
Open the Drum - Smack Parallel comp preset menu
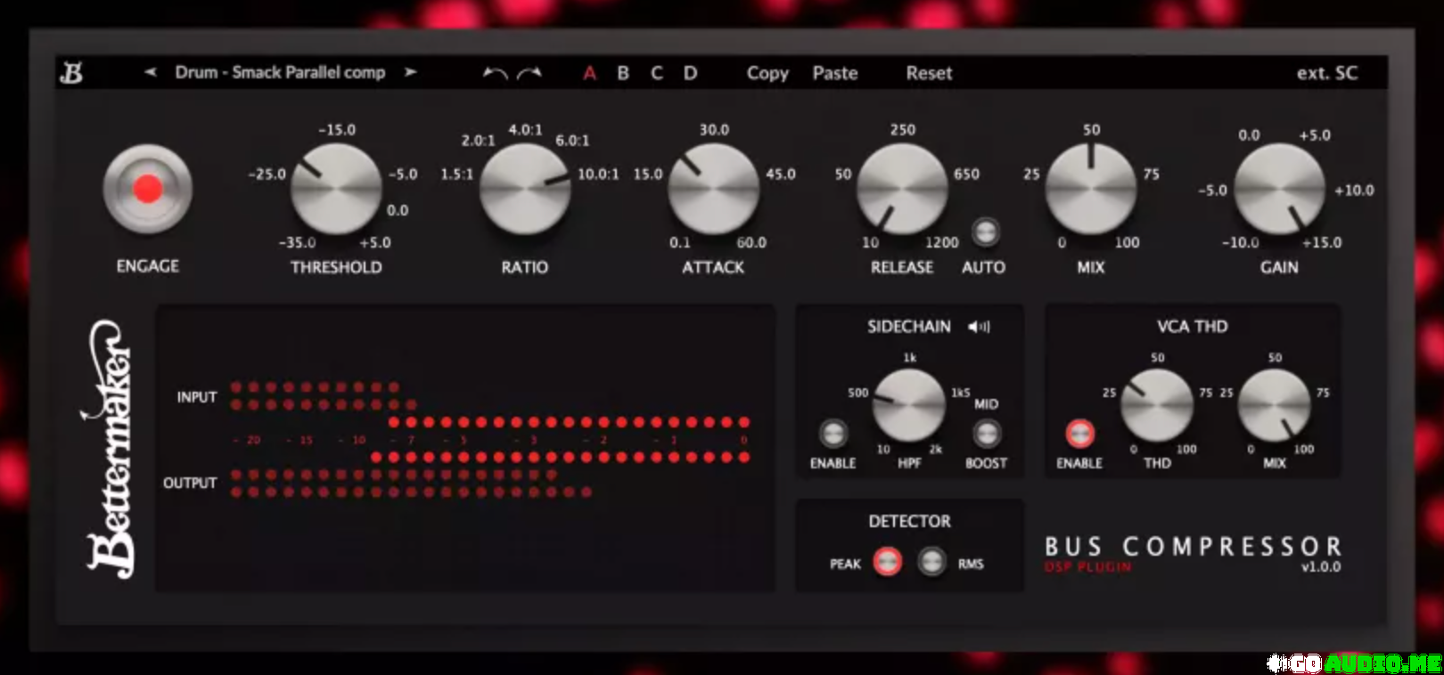(280, 72)
